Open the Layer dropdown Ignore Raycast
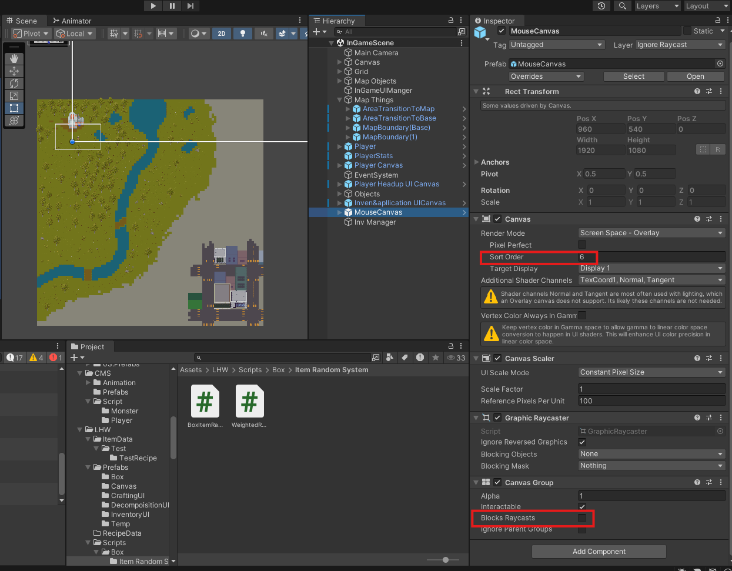Image resolution: width=732 pixels, height=571 pixels. pos(681,45)
